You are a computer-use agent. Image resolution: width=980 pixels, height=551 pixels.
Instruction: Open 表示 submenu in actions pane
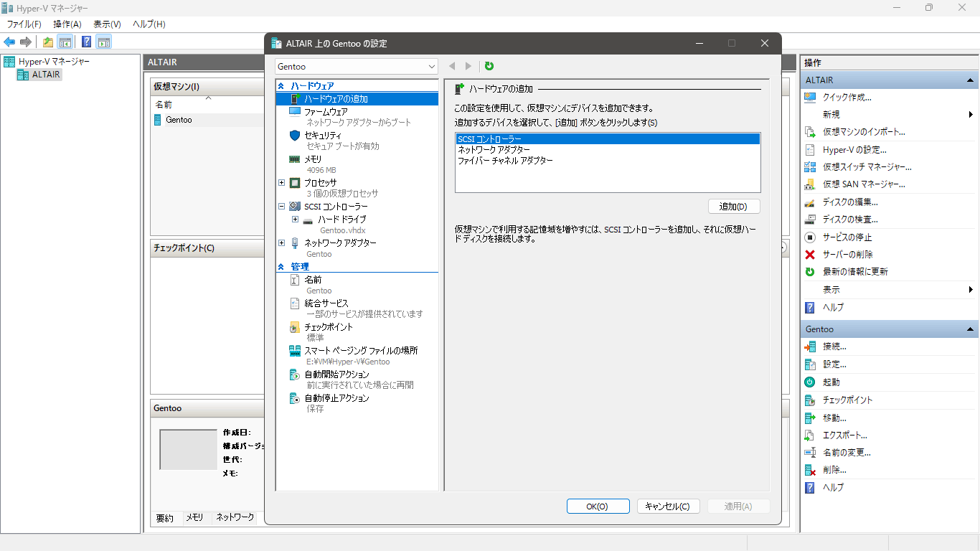coord(890,290)
